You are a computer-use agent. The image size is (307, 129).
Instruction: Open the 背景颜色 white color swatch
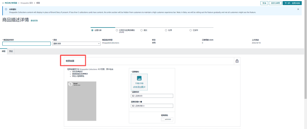[x=163, y=119]
